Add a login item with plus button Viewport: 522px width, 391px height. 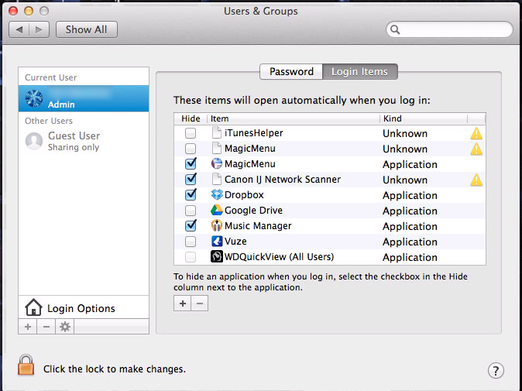(x=183, y=304)
